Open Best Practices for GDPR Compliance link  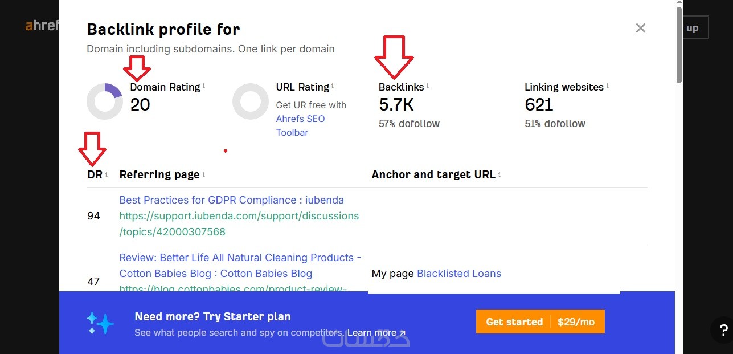point(231,200)
